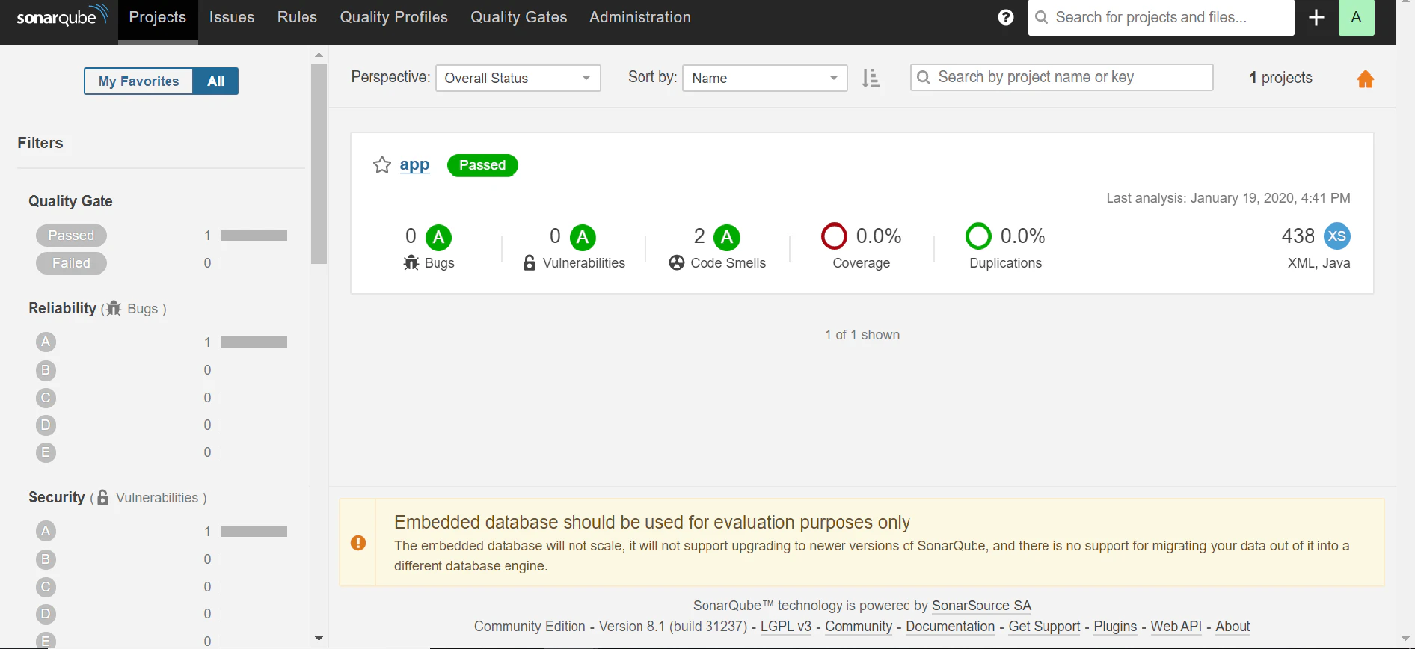Filter Security by rating D
The image size is (1415, 649).
(46, 614)
